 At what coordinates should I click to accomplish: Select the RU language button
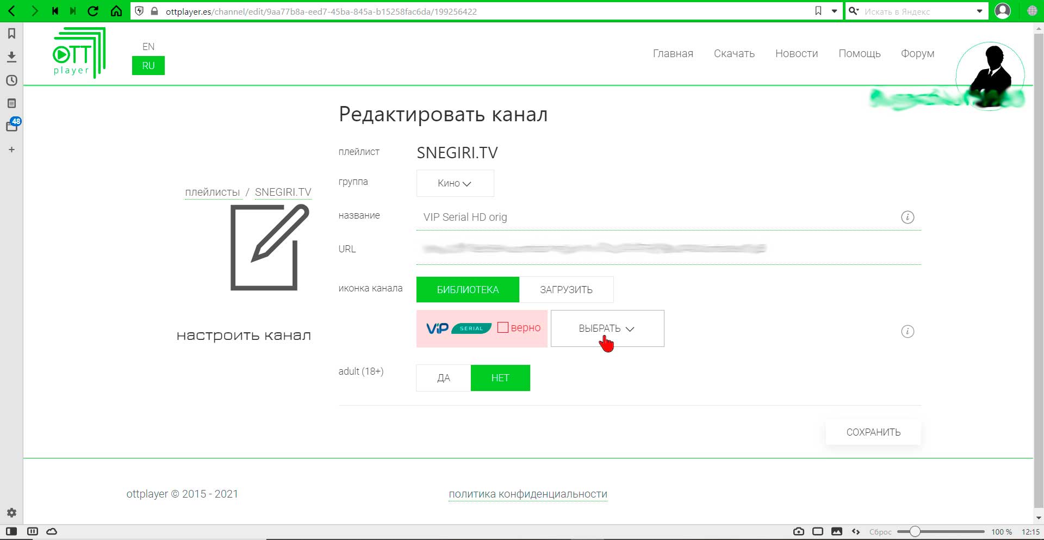coord(148,66)
